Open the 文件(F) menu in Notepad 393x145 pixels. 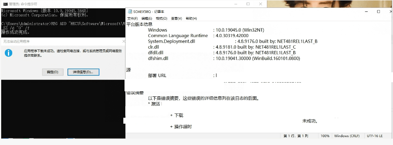(132, 19)
